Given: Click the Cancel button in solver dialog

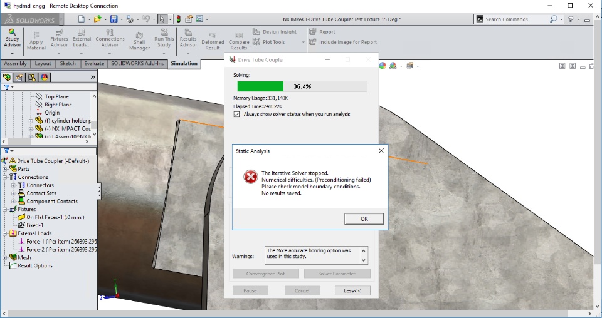Looking at the screenshot, I should (302, 290).
